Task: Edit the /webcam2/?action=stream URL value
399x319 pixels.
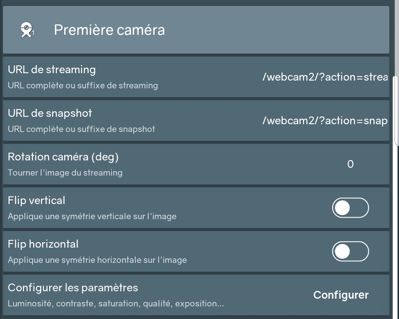Action: coord(325,77)
